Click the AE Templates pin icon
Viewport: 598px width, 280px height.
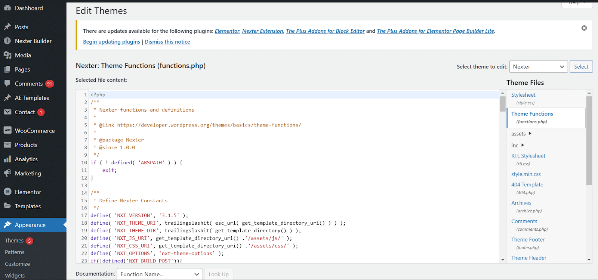pyautogui.click(x=7, y=98)
